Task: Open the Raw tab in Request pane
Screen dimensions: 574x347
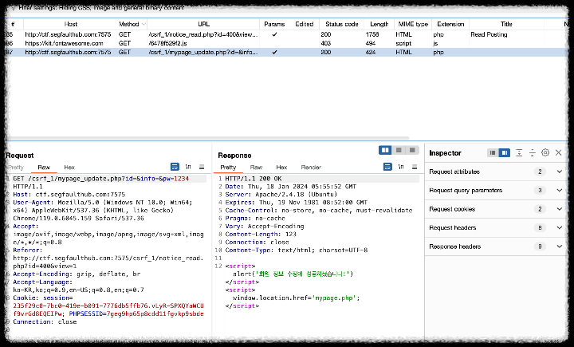Action: pos(44,167)
